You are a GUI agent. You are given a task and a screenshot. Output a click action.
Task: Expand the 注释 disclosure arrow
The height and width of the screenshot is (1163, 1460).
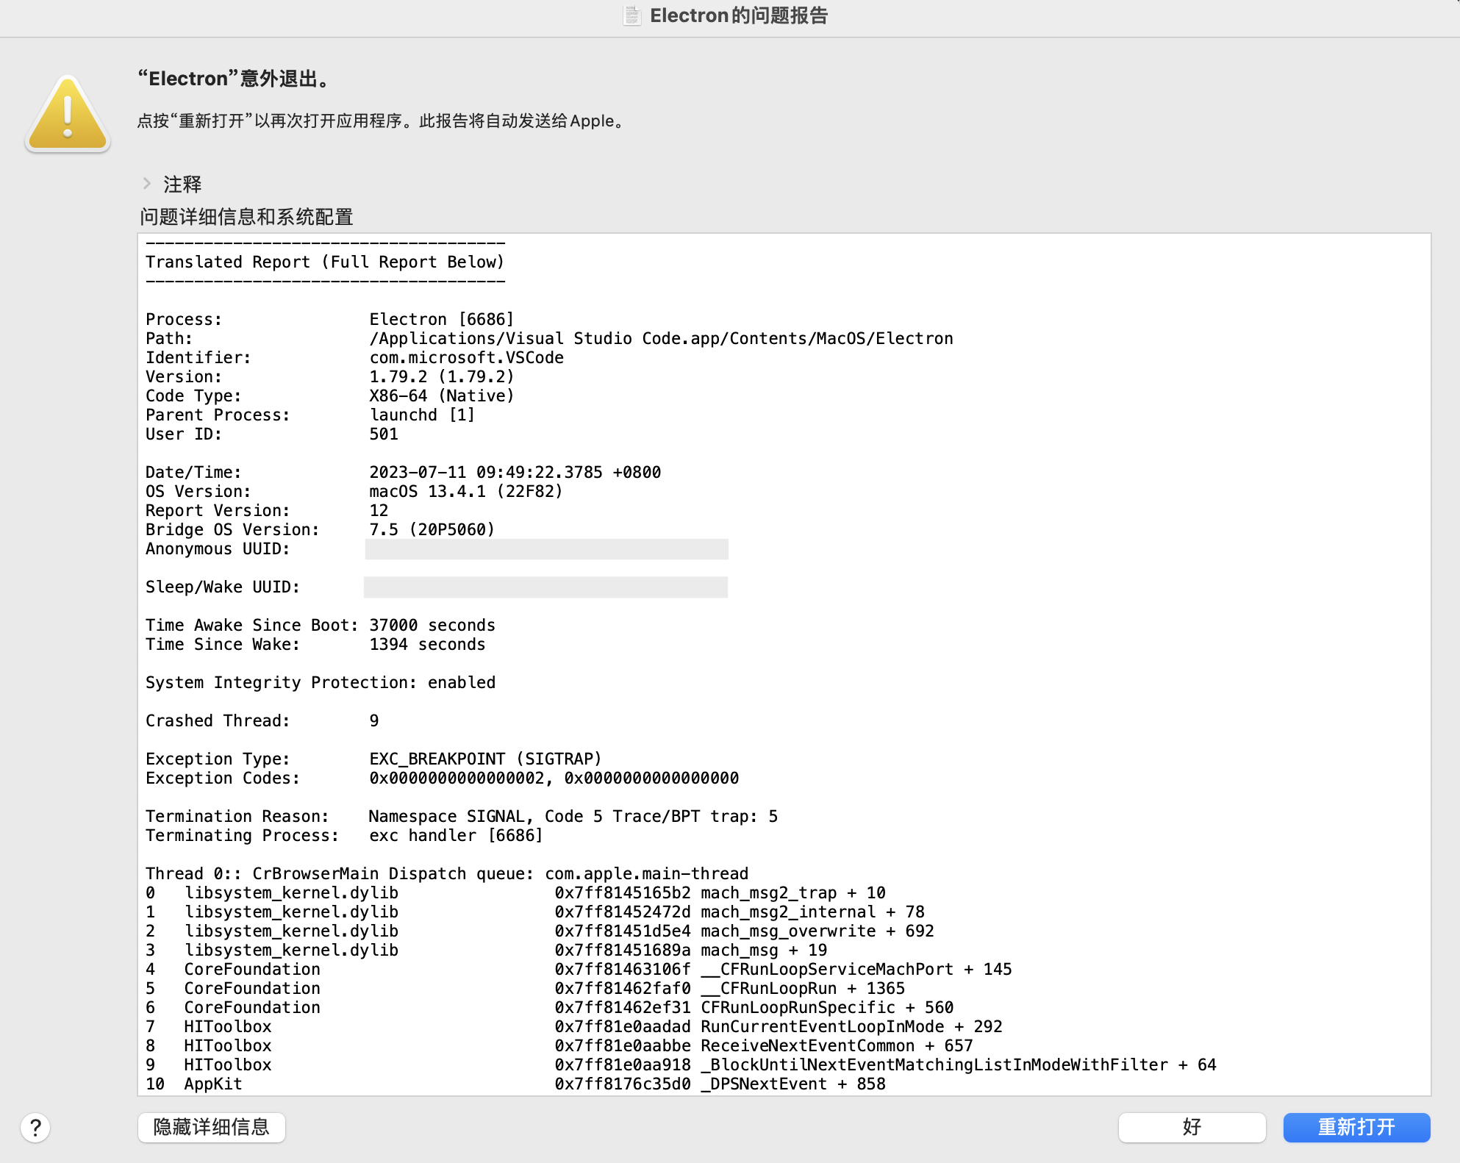(x=147, y=184)
